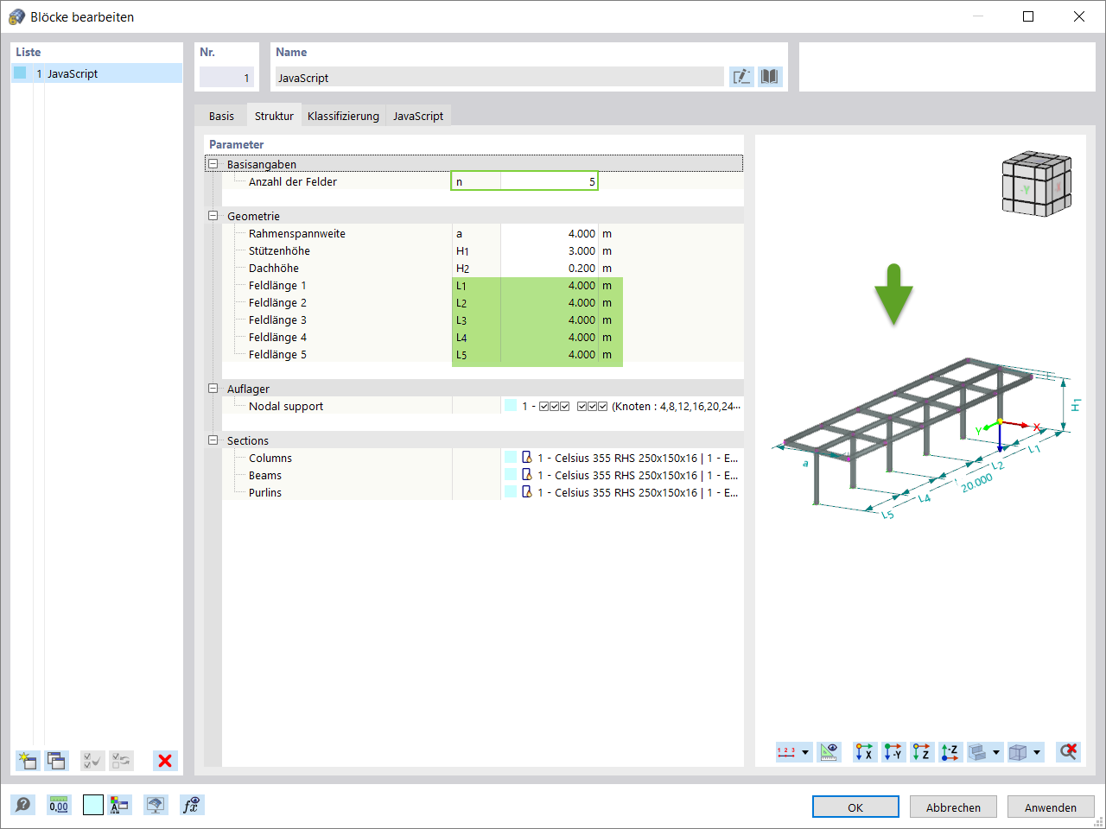
Task: Click the solid render mode icon
Action: point(978,752)
